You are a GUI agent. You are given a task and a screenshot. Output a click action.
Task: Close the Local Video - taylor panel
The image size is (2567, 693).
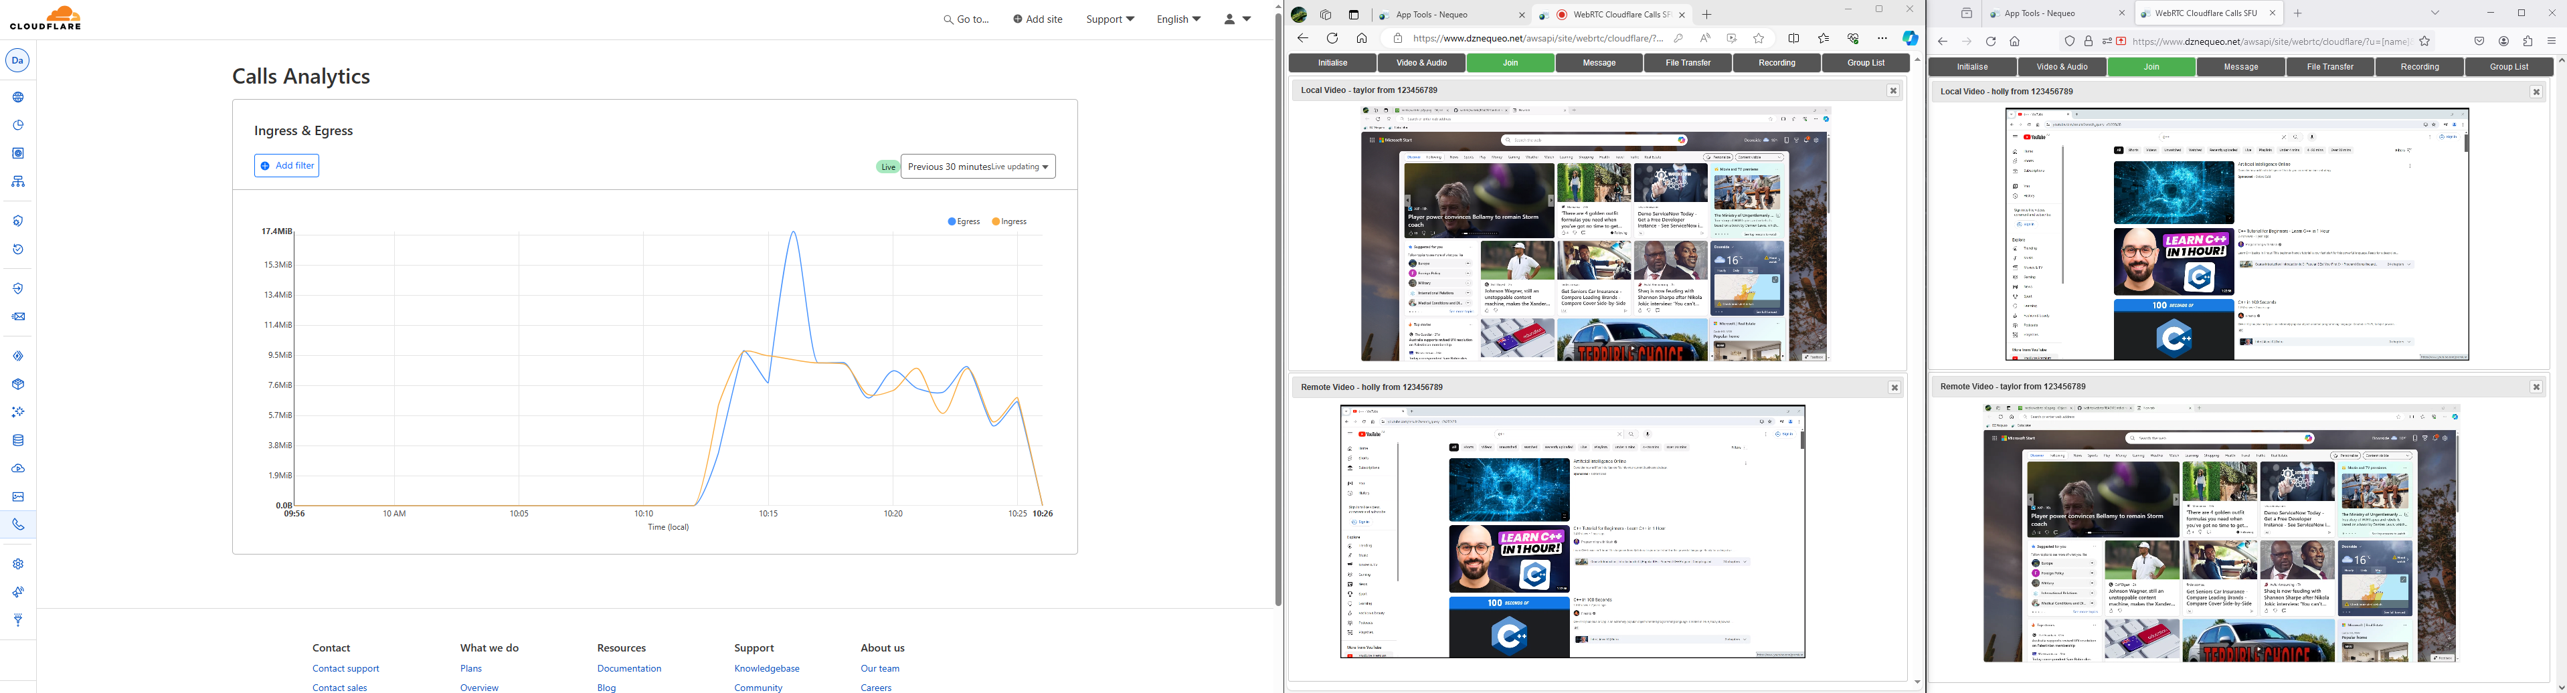point(1893,90)
